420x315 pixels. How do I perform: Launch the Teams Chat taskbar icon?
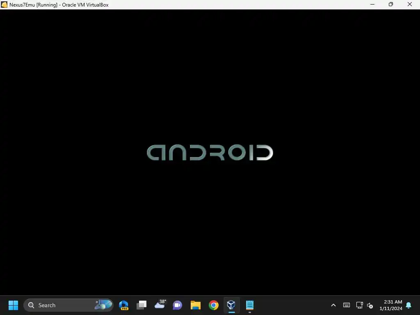pos(177,305)
